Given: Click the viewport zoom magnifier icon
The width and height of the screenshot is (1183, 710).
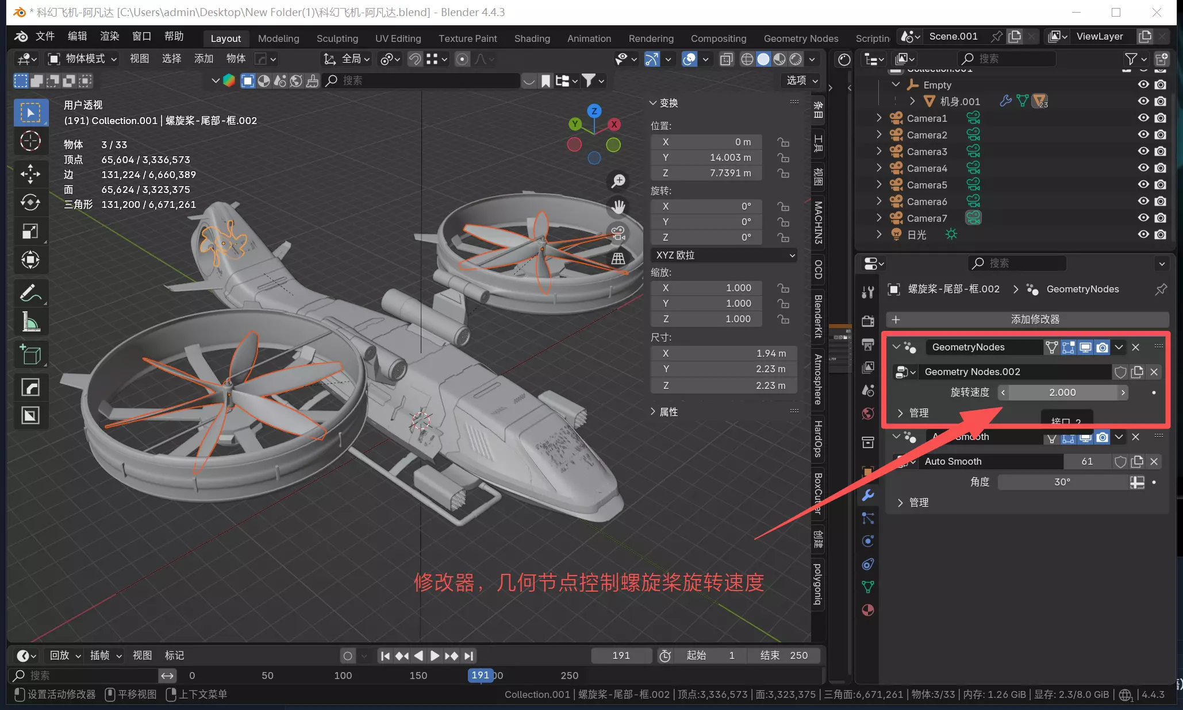Looking at the screenshot, I should [x=618, y=181].
